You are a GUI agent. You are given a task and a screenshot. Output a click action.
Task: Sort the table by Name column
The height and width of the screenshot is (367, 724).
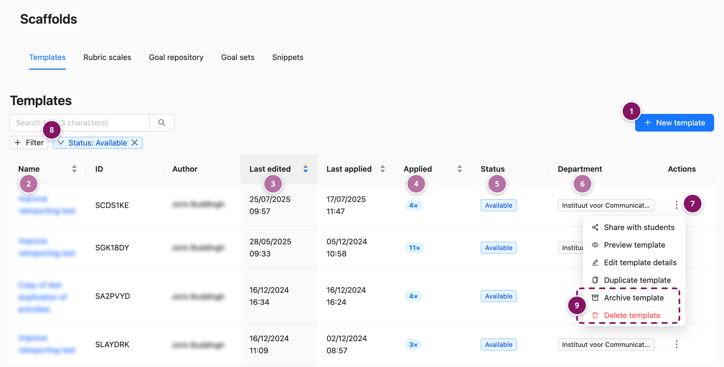tap(74, 169)
